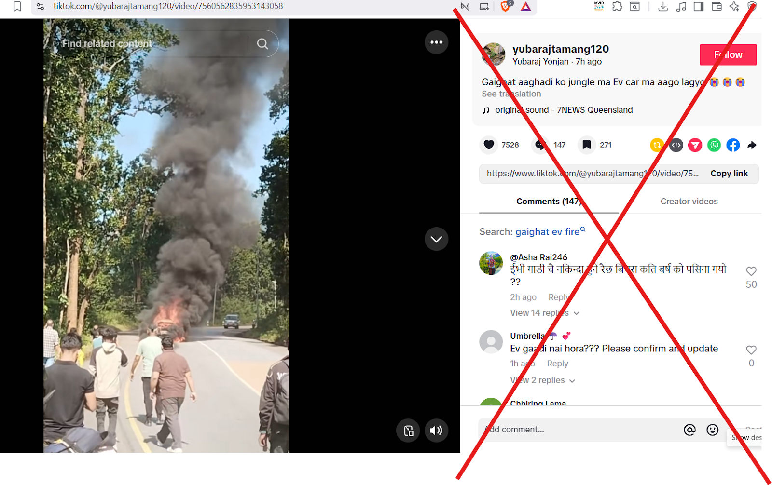
Task: Click Copy link button
Action: click(729, 174)
